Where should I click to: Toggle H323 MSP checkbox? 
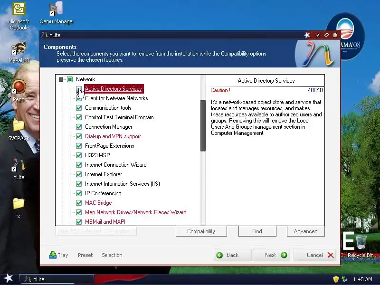click(79, 155)
